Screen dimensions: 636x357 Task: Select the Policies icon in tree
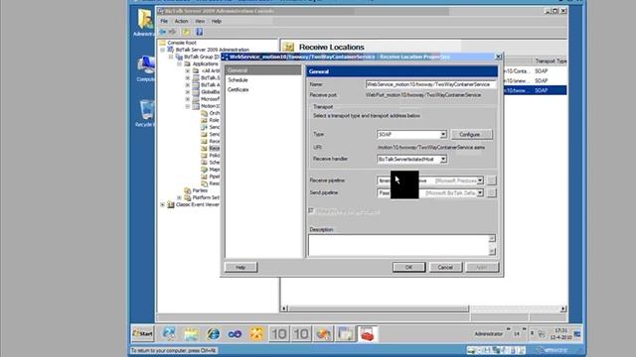coord(204,156)
